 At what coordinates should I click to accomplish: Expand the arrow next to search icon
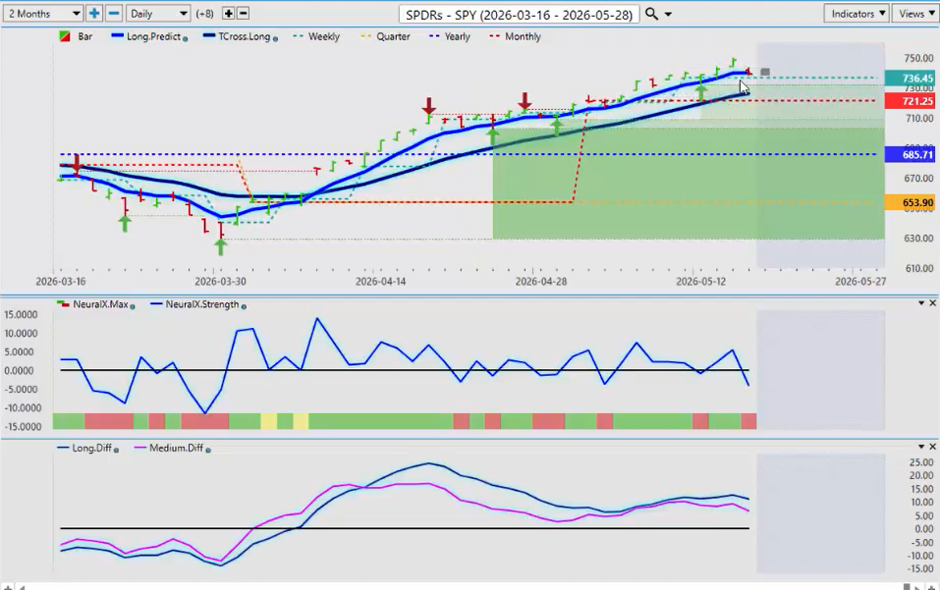[x=668, y=15]
